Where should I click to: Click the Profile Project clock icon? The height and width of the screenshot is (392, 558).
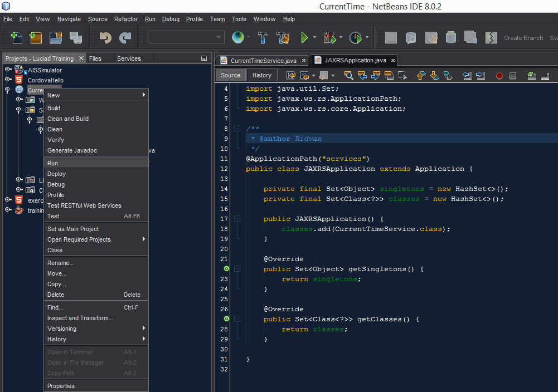355,37
